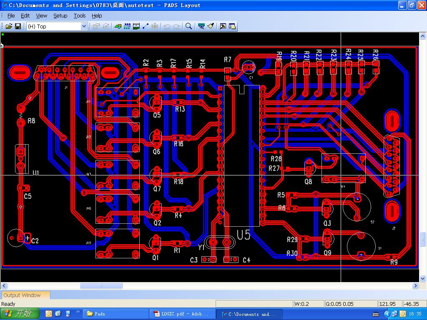427x320 pixels.
Task: Open the Design toolbar icon
Action: click(127, 26)
